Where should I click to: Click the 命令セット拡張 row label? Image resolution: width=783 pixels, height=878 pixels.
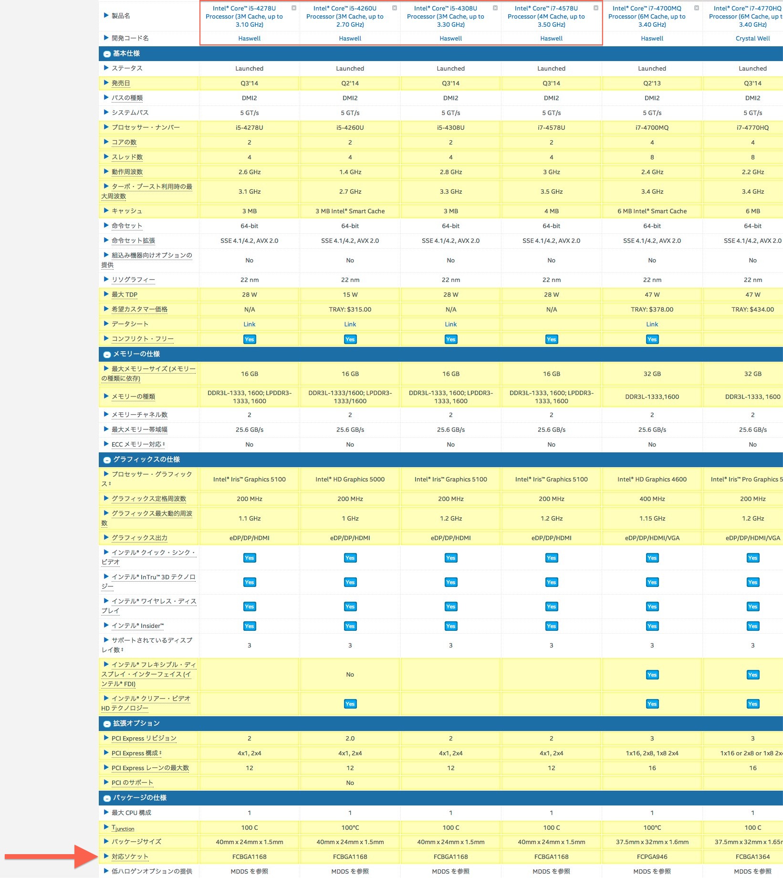[133, 240]
